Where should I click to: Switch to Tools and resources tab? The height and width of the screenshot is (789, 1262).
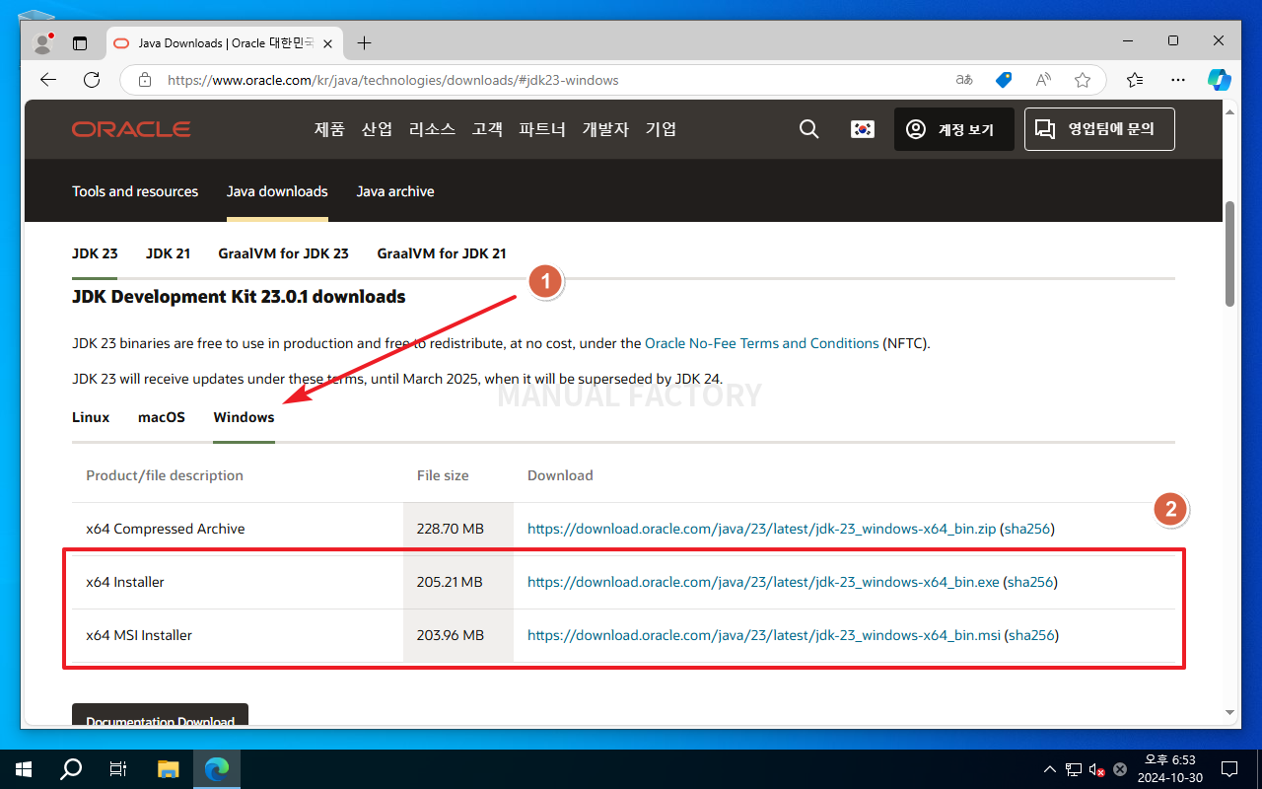coord(135,191)
